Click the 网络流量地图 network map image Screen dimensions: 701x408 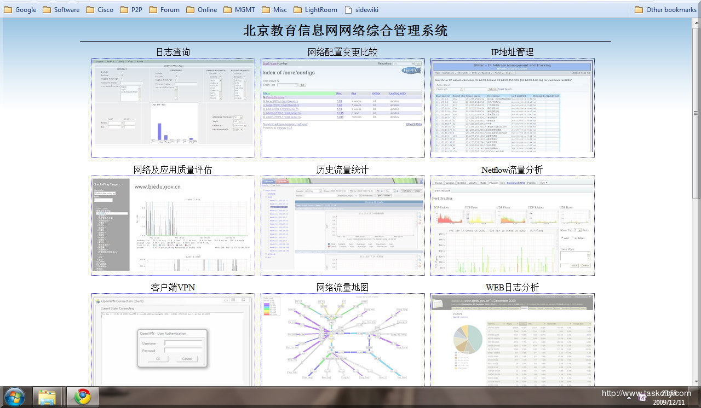pyautogui.click(x=343, y=340)
